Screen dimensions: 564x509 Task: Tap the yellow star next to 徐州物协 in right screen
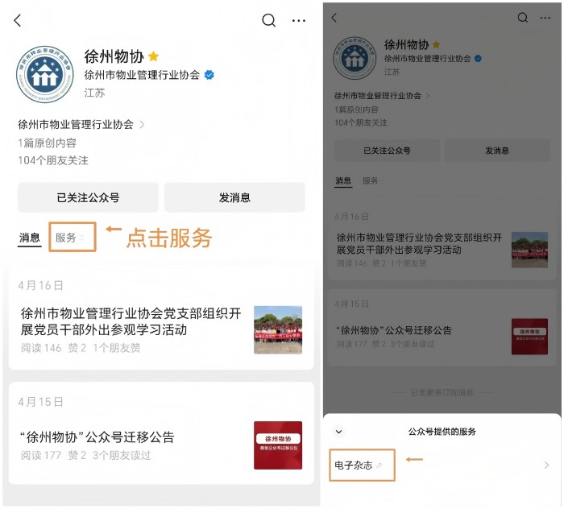tap(436, 44)
